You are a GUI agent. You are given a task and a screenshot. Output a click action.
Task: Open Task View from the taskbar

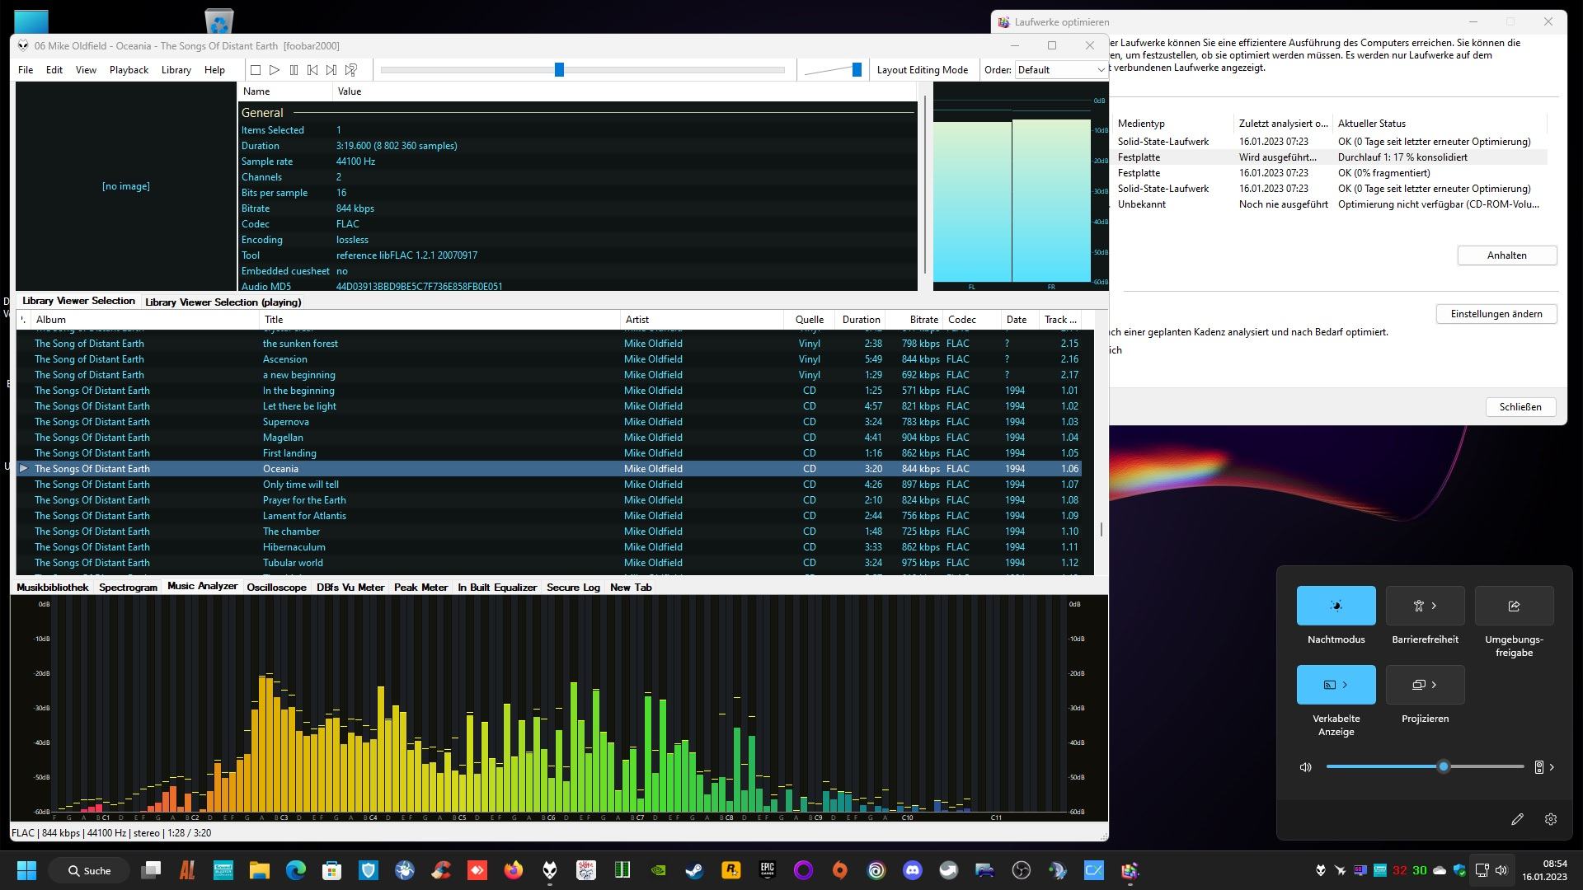[151, 870]
